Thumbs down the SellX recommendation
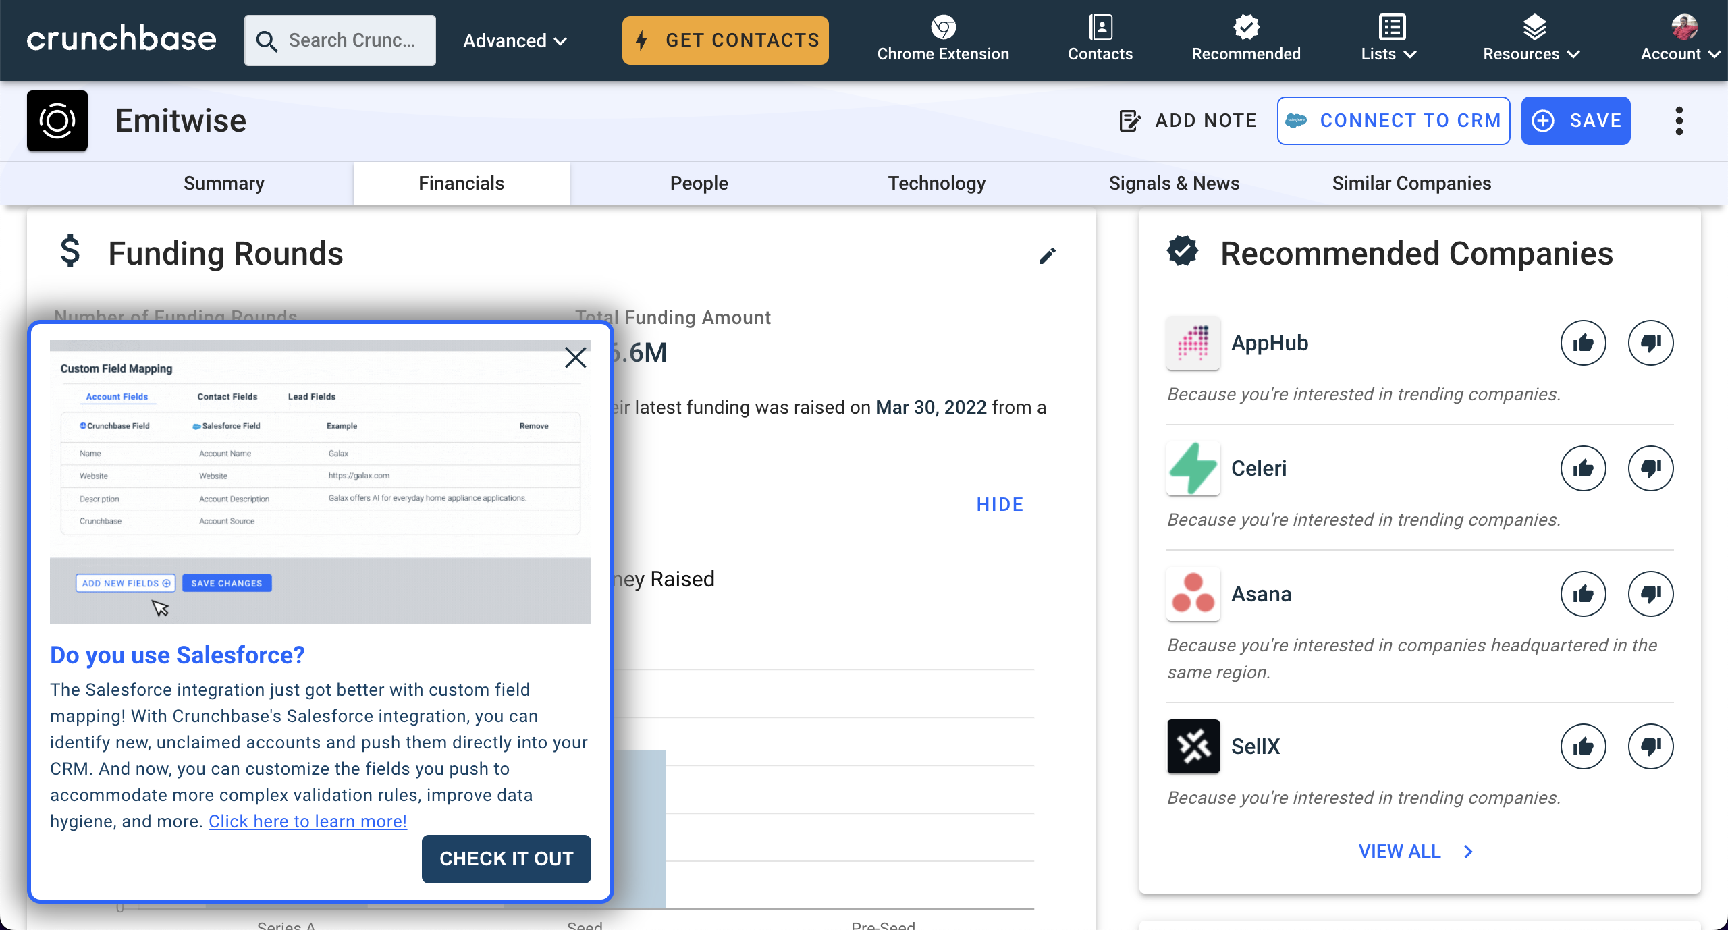 1651,746
